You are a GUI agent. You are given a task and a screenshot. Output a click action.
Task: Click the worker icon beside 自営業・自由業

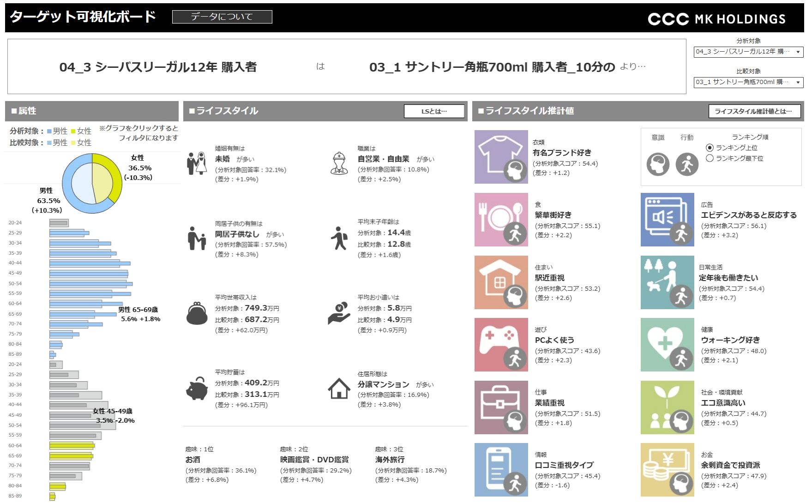point(339,163)
